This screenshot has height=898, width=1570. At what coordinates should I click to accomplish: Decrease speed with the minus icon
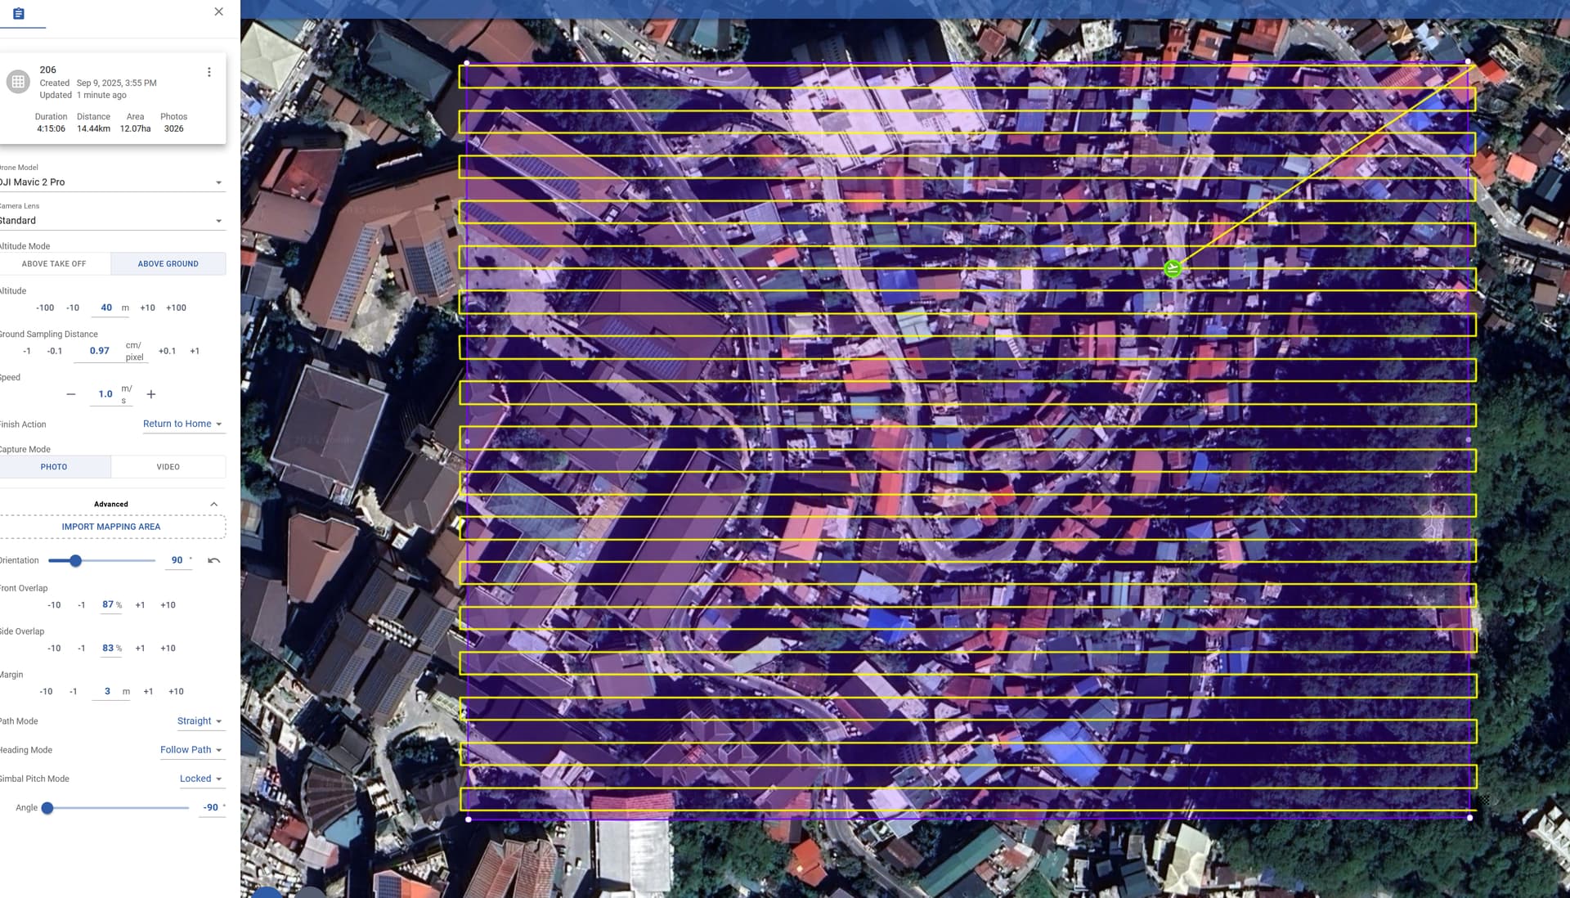[71, 394]
